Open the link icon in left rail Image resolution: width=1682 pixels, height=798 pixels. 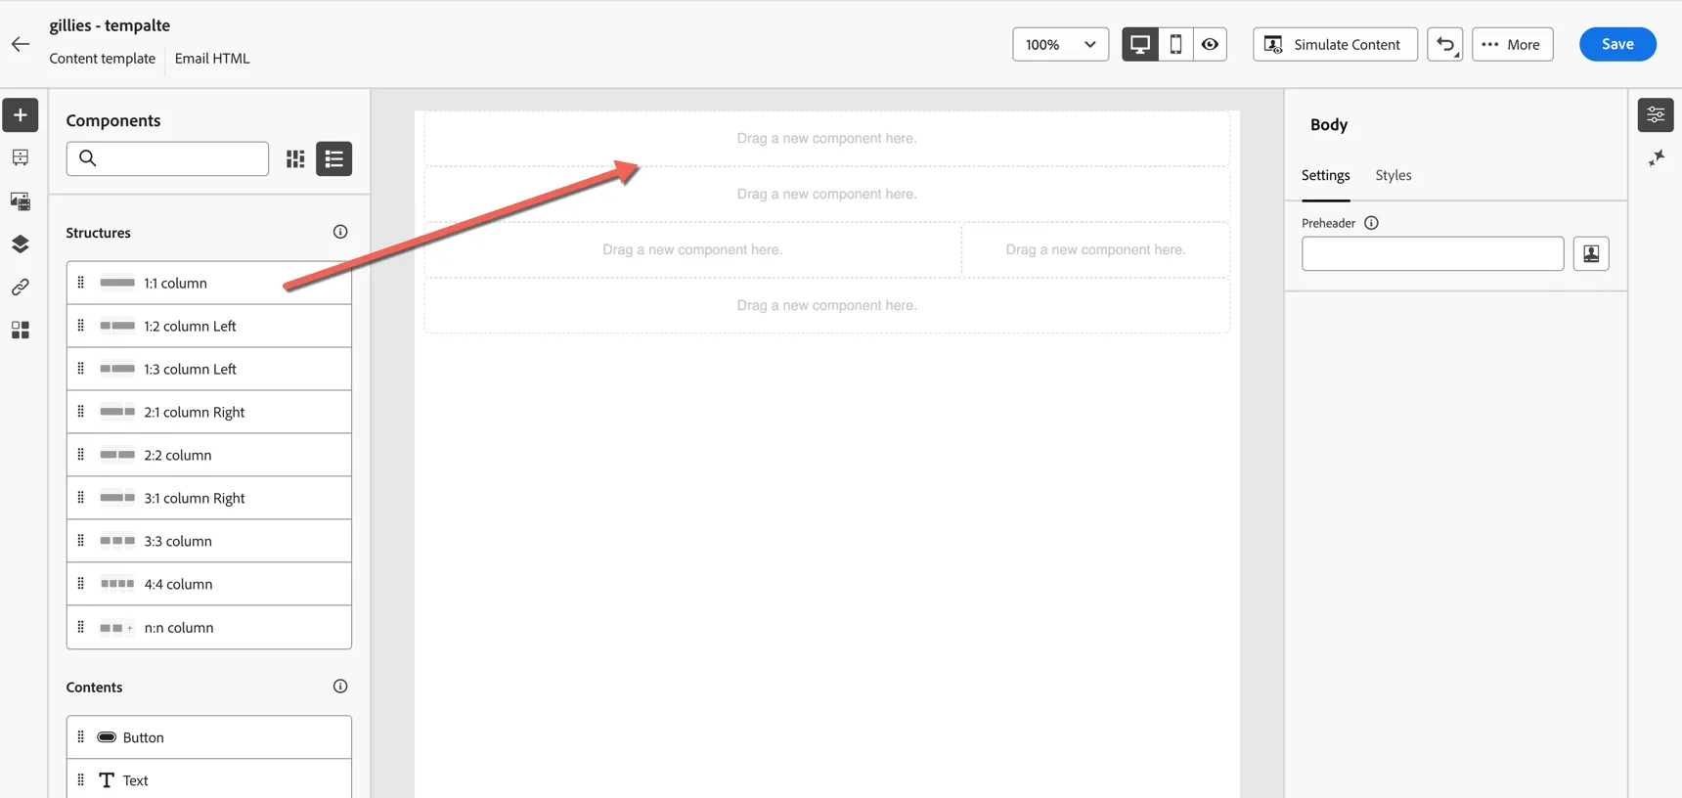click(21, 288)
